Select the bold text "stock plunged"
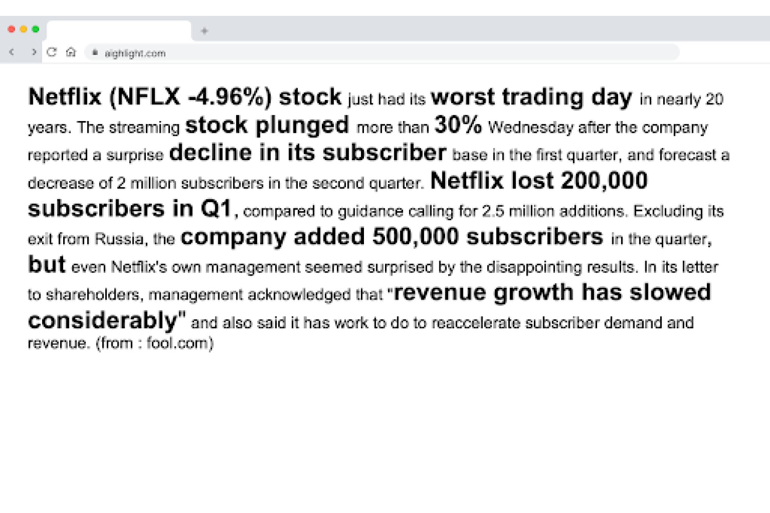This screenshot has width=770, height=513. click(x=267, y=125)
